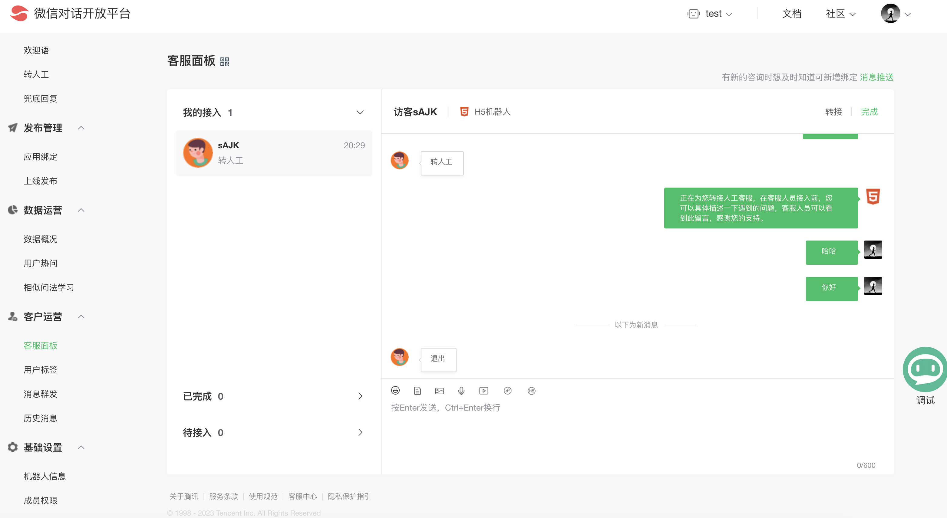Click the image upload icon
This screenshot has height=518, width=947.
tap(439, 391)
